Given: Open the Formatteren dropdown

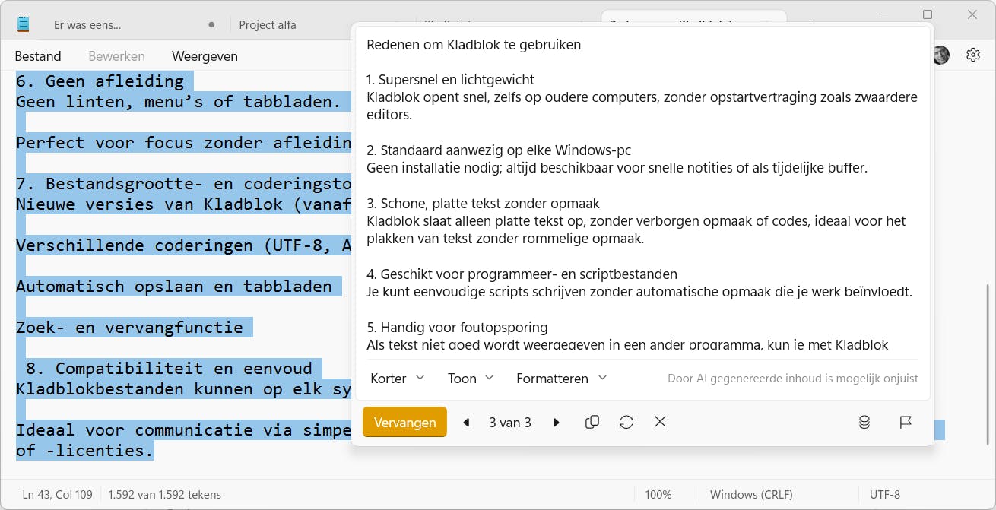Looking at the screenshot, I should tap(561, 378).
